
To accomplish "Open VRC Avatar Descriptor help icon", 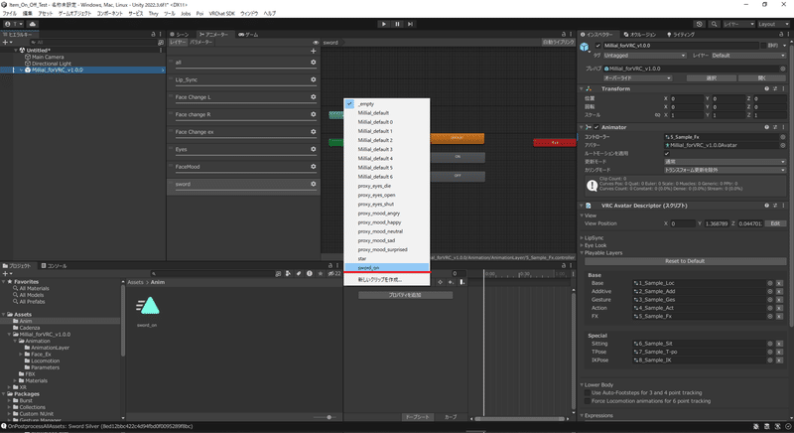I will pyautogui.click(x=766, y=206).
